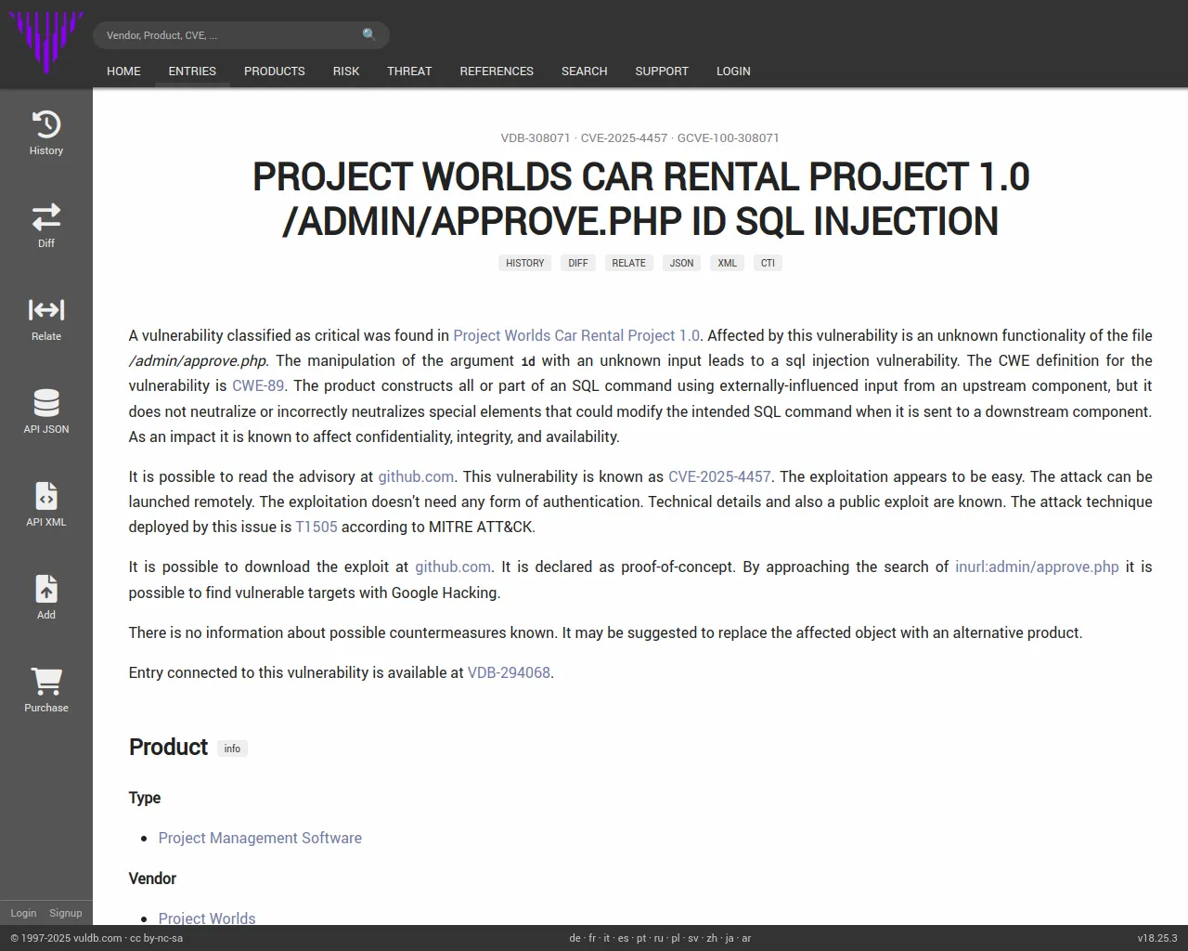Click the search magnifier icon

coord(369,34)
